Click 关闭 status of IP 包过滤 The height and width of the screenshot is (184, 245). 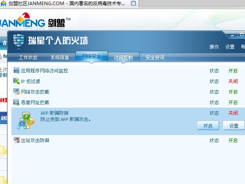[x=233, y=81]
